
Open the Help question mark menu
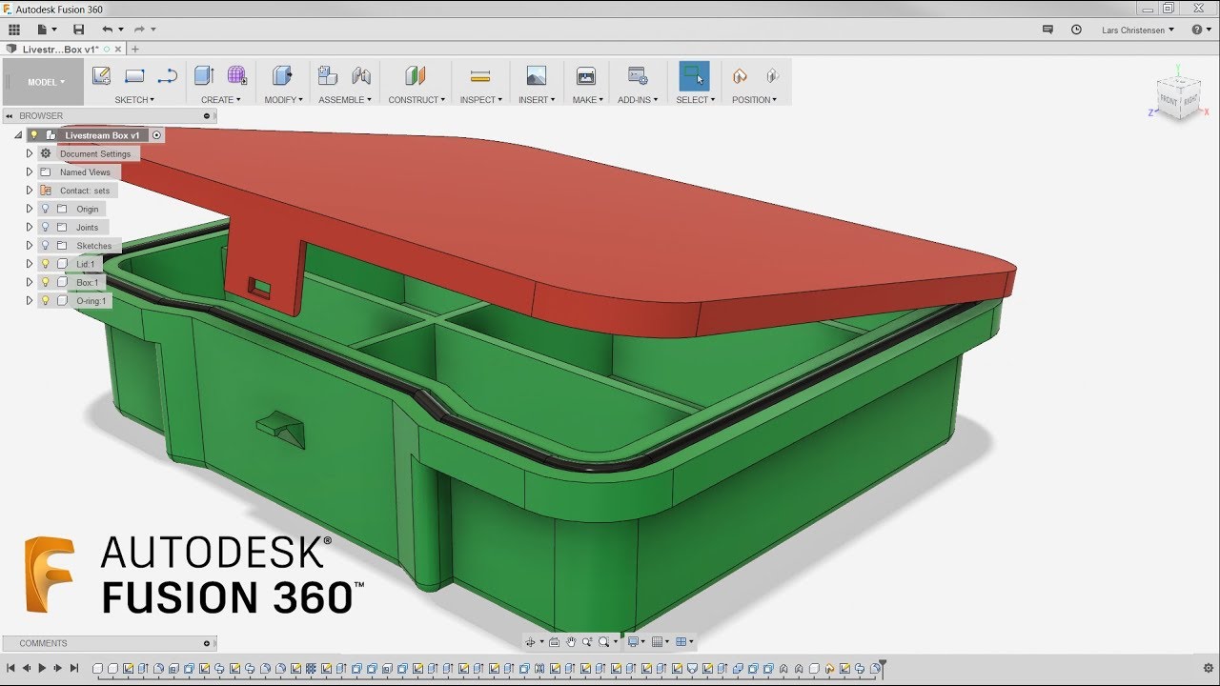click(x=1200, y=30)
